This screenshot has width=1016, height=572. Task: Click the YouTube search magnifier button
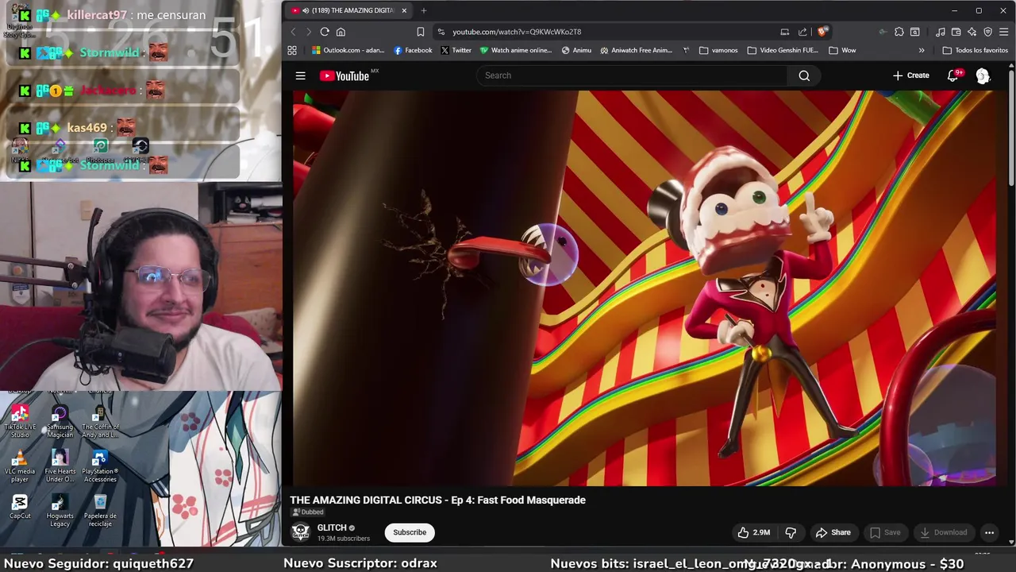pos(804,75)
